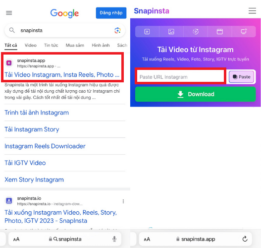Image resolution: width=261 pixels, height=248 pixels.
Task: Switch to Hình ảnh search tab
Action: (x=101, y=45)
